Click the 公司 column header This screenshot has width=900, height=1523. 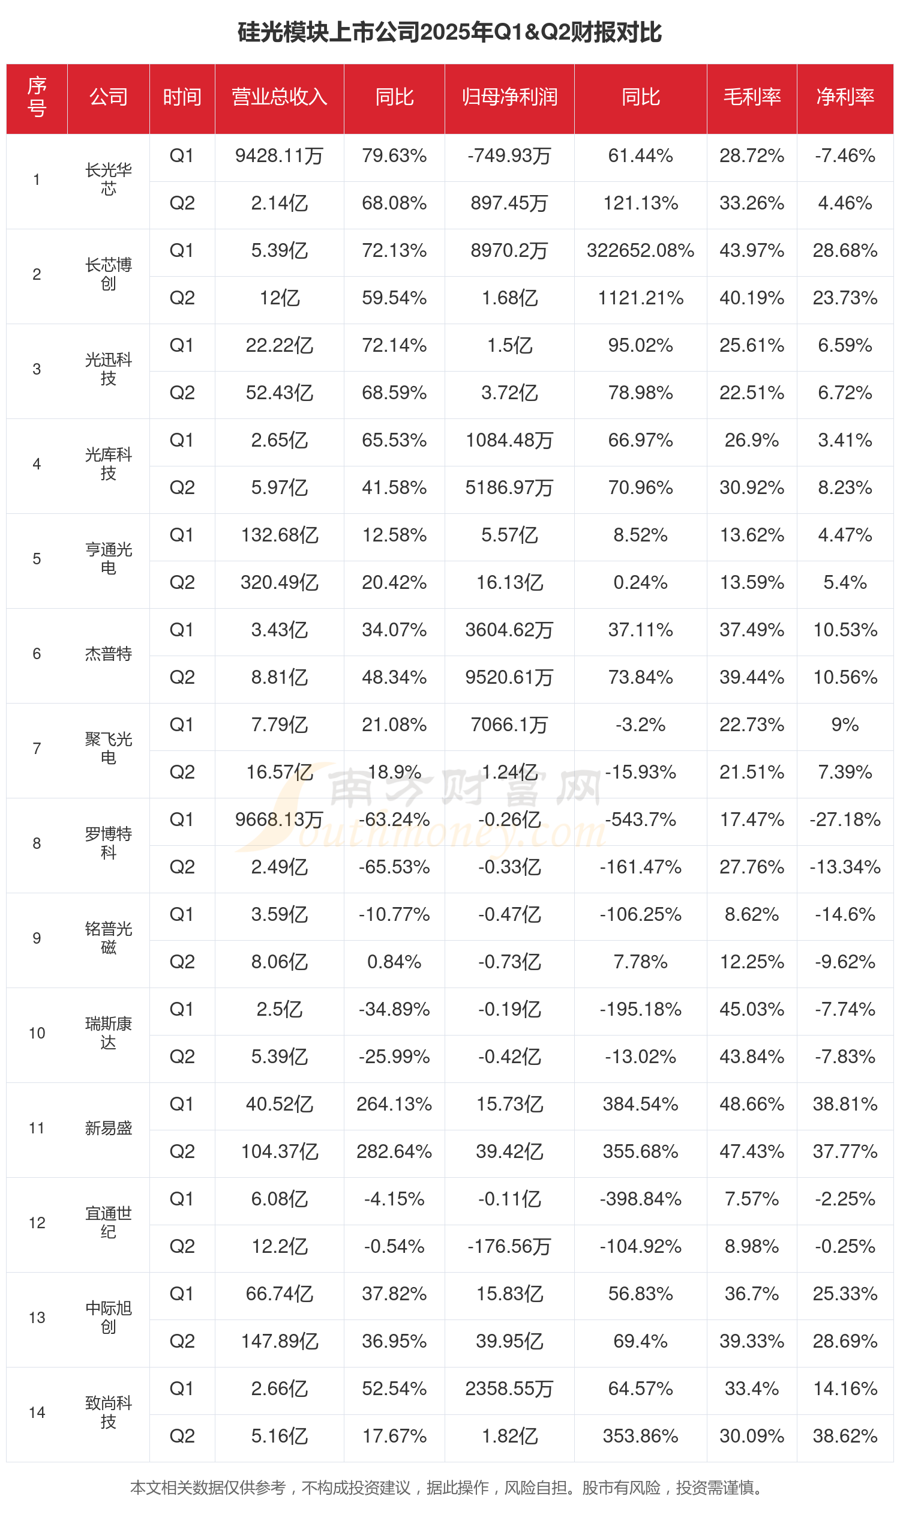point(108,97)
